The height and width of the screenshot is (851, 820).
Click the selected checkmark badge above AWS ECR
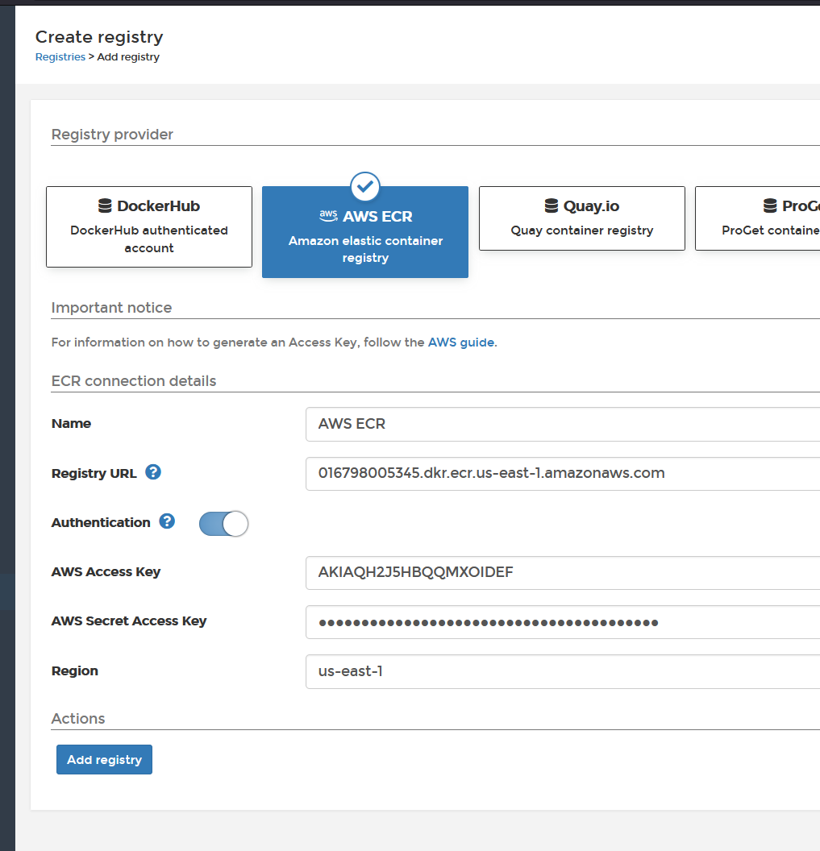365,186
